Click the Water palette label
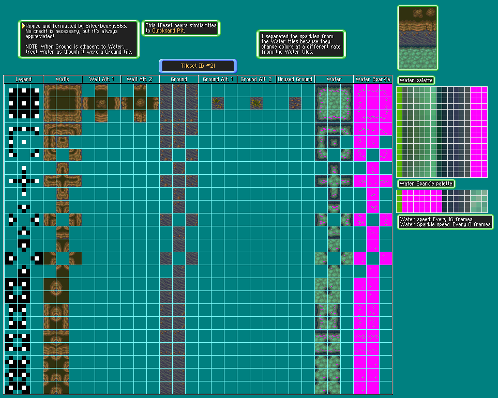This screenshot has width=498, height=398. [x=416, y=80]
